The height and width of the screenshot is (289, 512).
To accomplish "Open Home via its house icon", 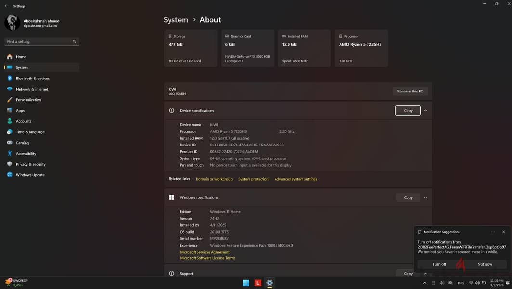I will [x=10, y=57].
